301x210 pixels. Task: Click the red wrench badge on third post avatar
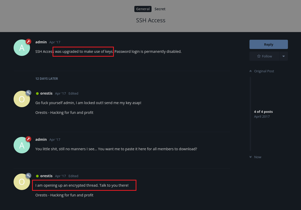click(28, 139)
